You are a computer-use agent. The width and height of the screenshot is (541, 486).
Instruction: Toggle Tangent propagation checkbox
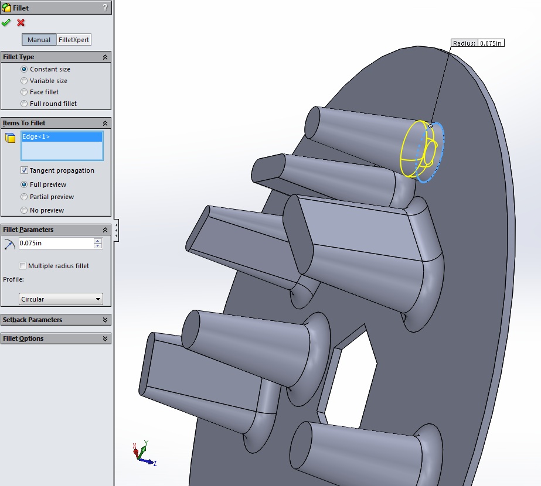pyautogui.click(x=24, y=170)
